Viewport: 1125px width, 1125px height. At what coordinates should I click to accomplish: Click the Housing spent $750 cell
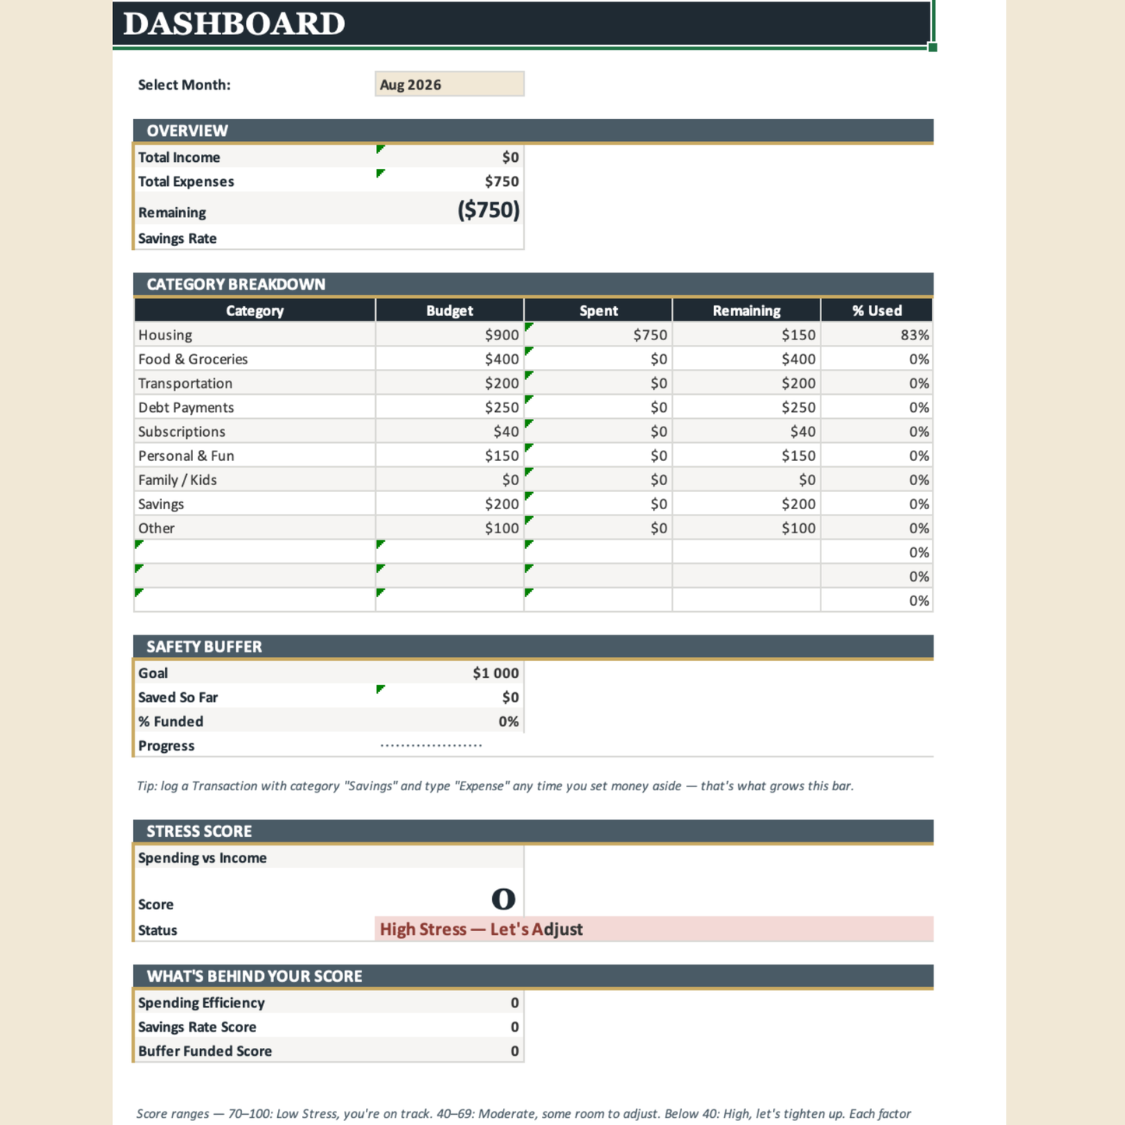pos(598,335)
